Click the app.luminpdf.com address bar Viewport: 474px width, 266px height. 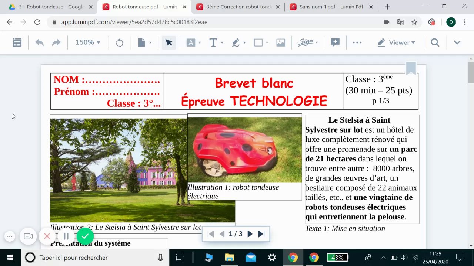(215, 22)
